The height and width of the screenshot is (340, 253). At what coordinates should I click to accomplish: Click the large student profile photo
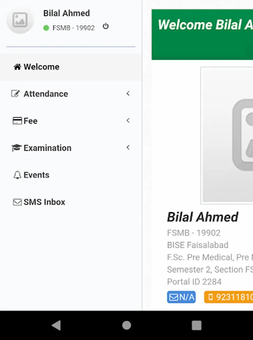(227, 135)
